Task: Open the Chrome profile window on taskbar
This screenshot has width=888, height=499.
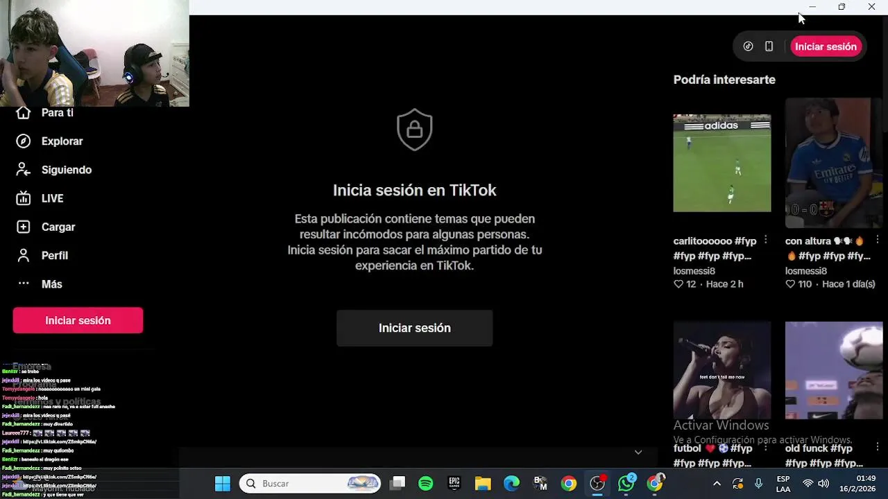Action: point(656,484)
